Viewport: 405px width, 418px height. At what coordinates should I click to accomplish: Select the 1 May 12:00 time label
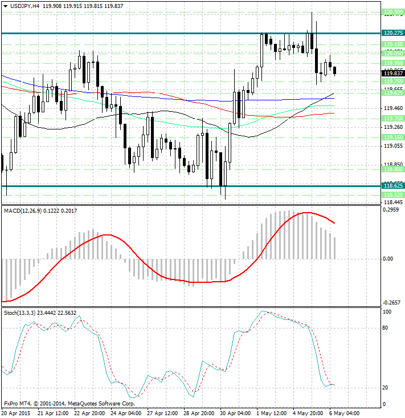(272, 413)
